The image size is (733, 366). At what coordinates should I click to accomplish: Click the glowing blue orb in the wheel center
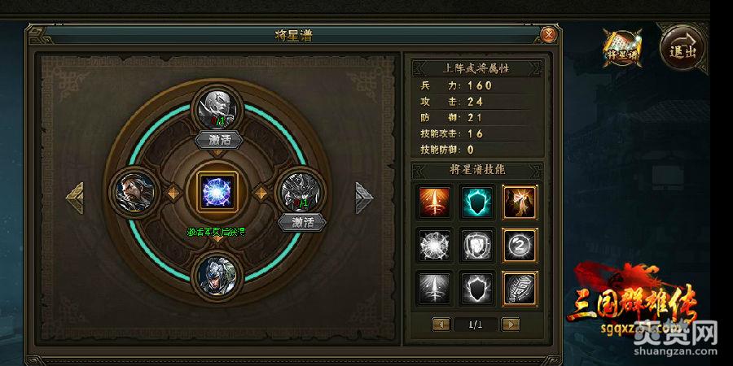[x=217, y=191]
